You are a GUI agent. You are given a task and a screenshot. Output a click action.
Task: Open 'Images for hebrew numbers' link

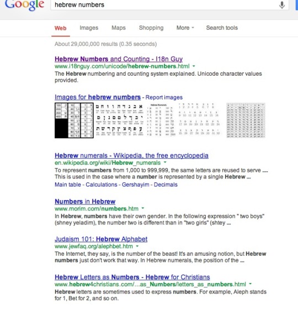[x=98, y=97]
